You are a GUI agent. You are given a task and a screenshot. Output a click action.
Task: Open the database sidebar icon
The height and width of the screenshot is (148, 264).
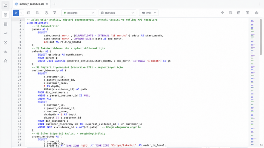pyautogui.click(x=5, y=15)
